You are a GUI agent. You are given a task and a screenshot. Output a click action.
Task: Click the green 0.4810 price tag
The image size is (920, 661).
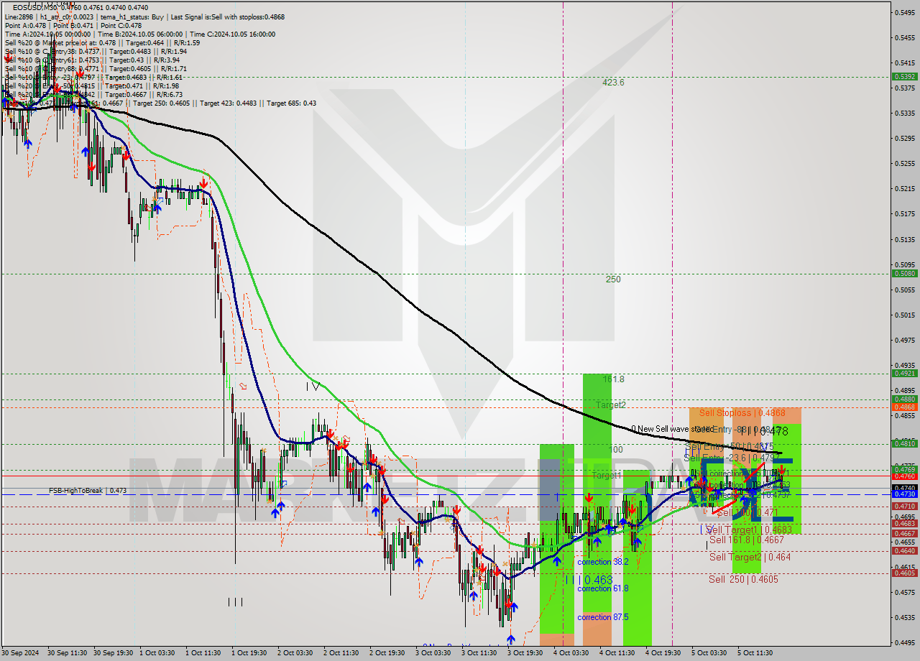[904, 443]
